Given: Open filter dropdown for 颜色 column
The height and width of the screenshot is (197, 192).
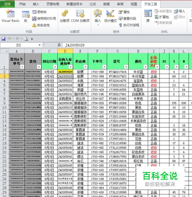Looking at the screenshot, I should (x=145, y=67).
